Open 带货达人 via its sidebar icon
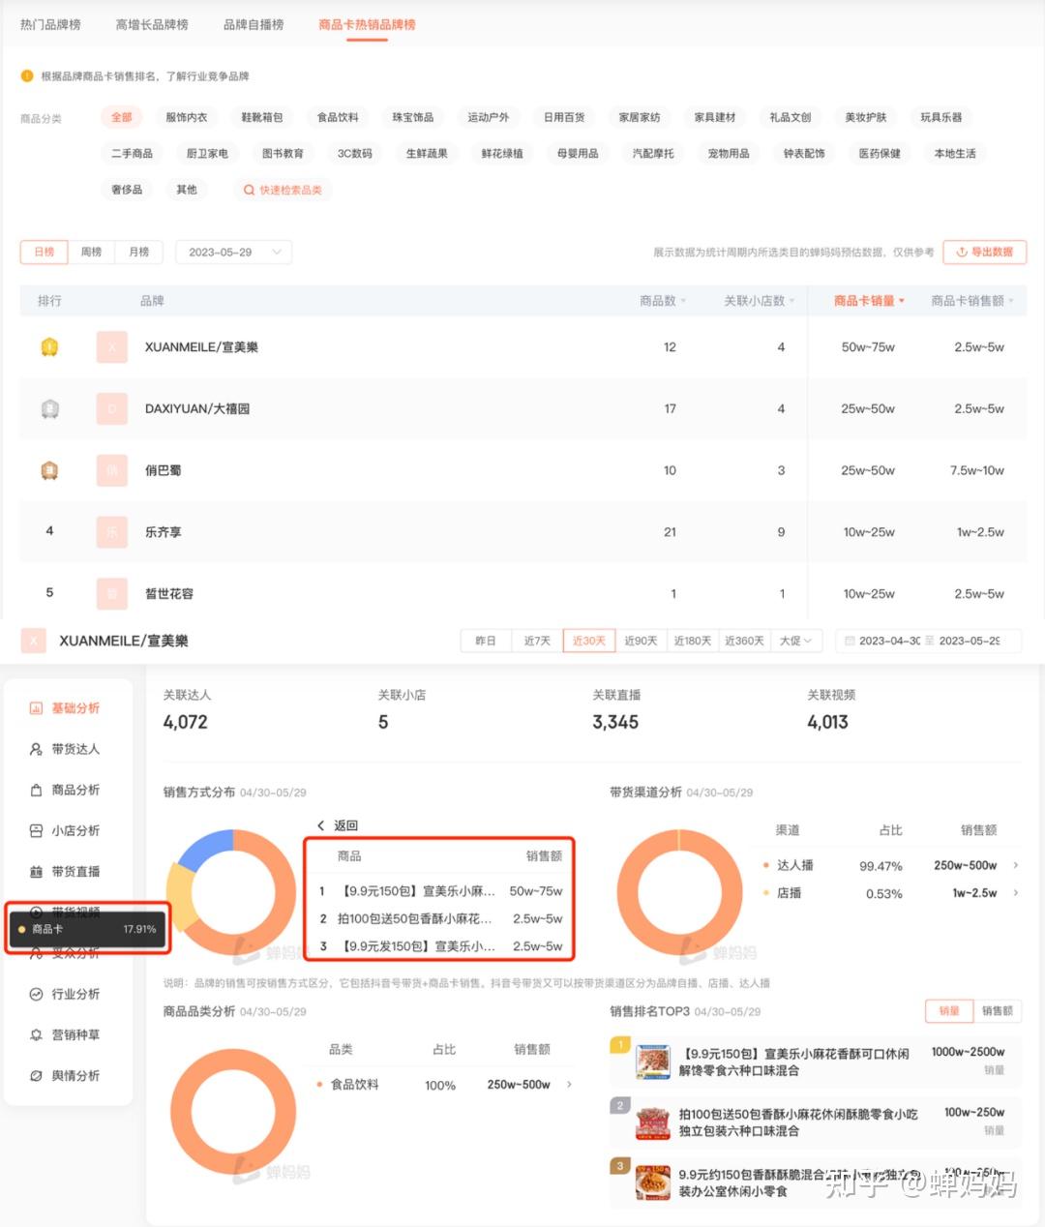 pyautogui.click(x=36, y=749)
